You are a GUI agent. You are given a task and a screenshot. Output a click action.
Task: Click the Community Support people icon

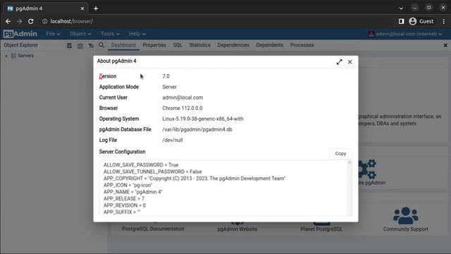(406, 215)
